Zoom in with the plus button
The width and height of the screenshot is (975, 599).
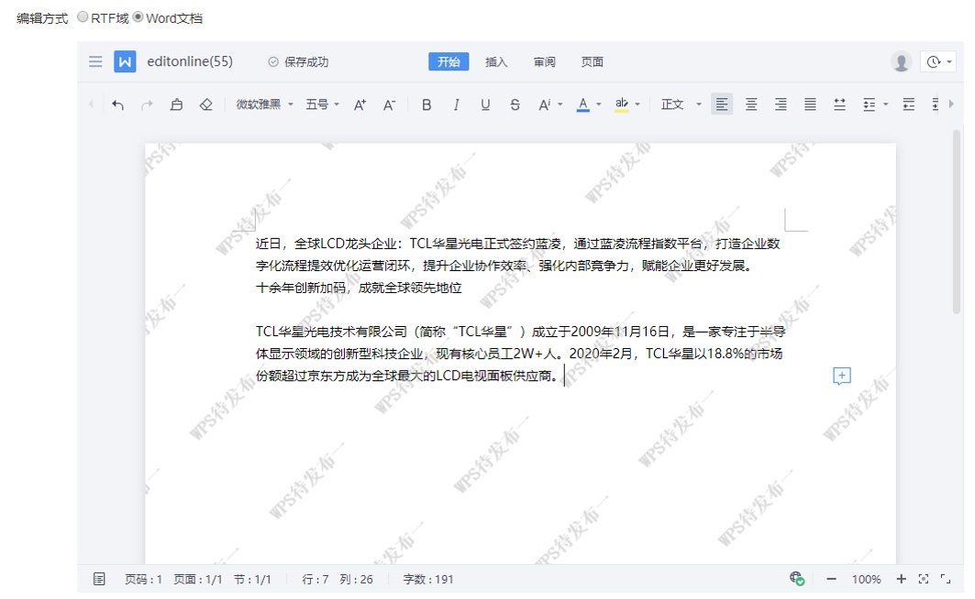pos(901,579)
